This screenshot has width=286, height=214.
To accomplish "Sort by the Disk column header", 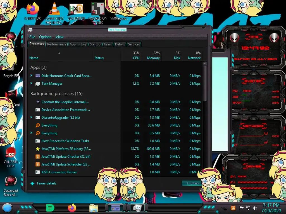I will (x=172, y=55).
